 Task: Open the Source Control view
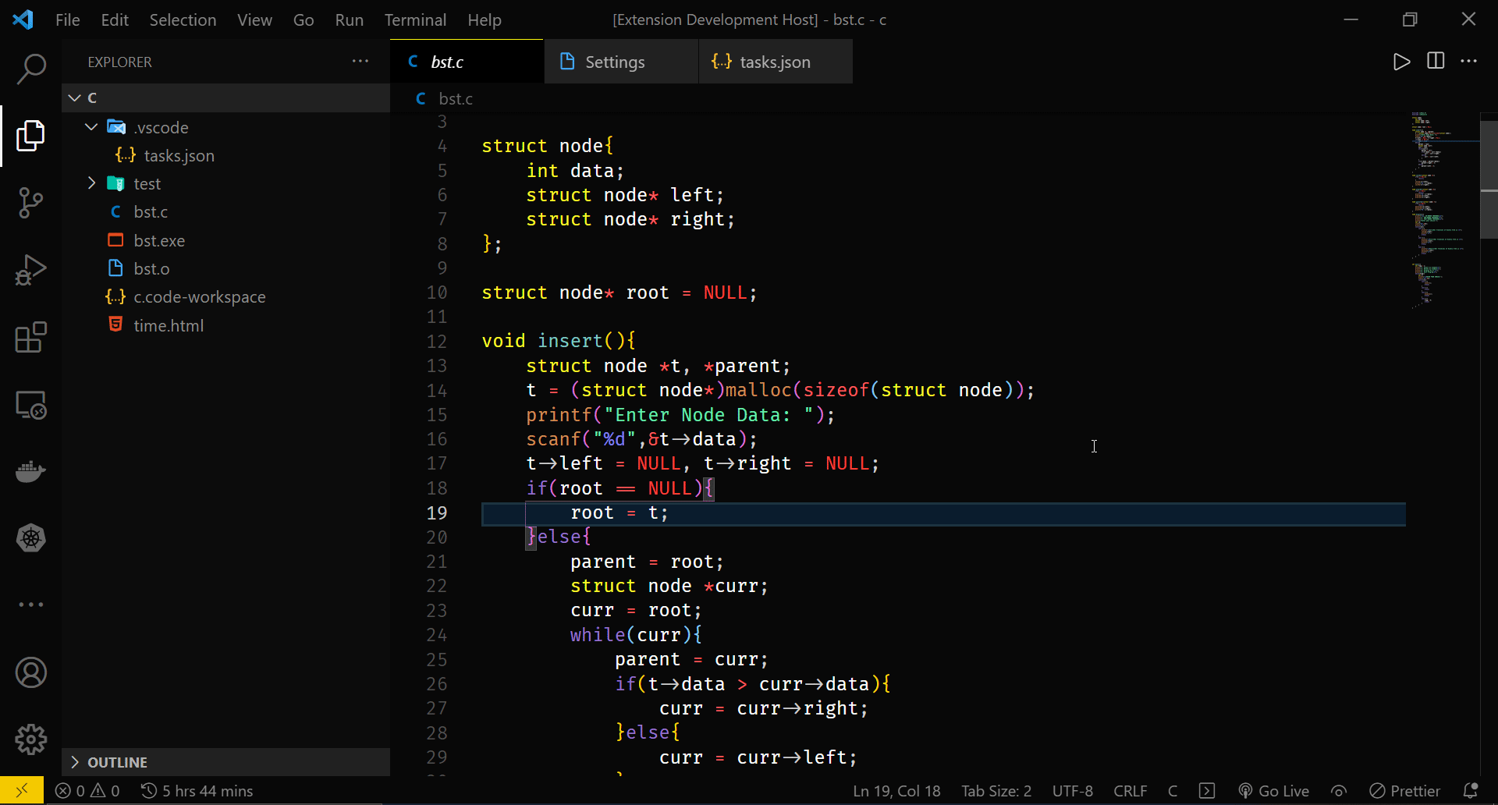[x=30, y=203]
